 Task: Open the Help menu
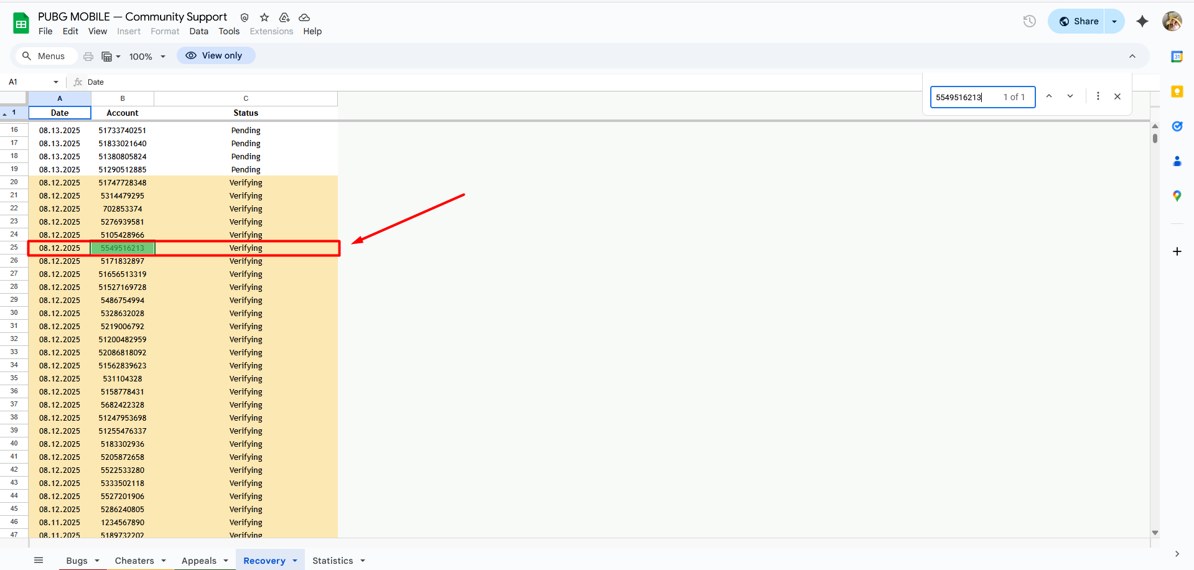click(x=312, y=31)
